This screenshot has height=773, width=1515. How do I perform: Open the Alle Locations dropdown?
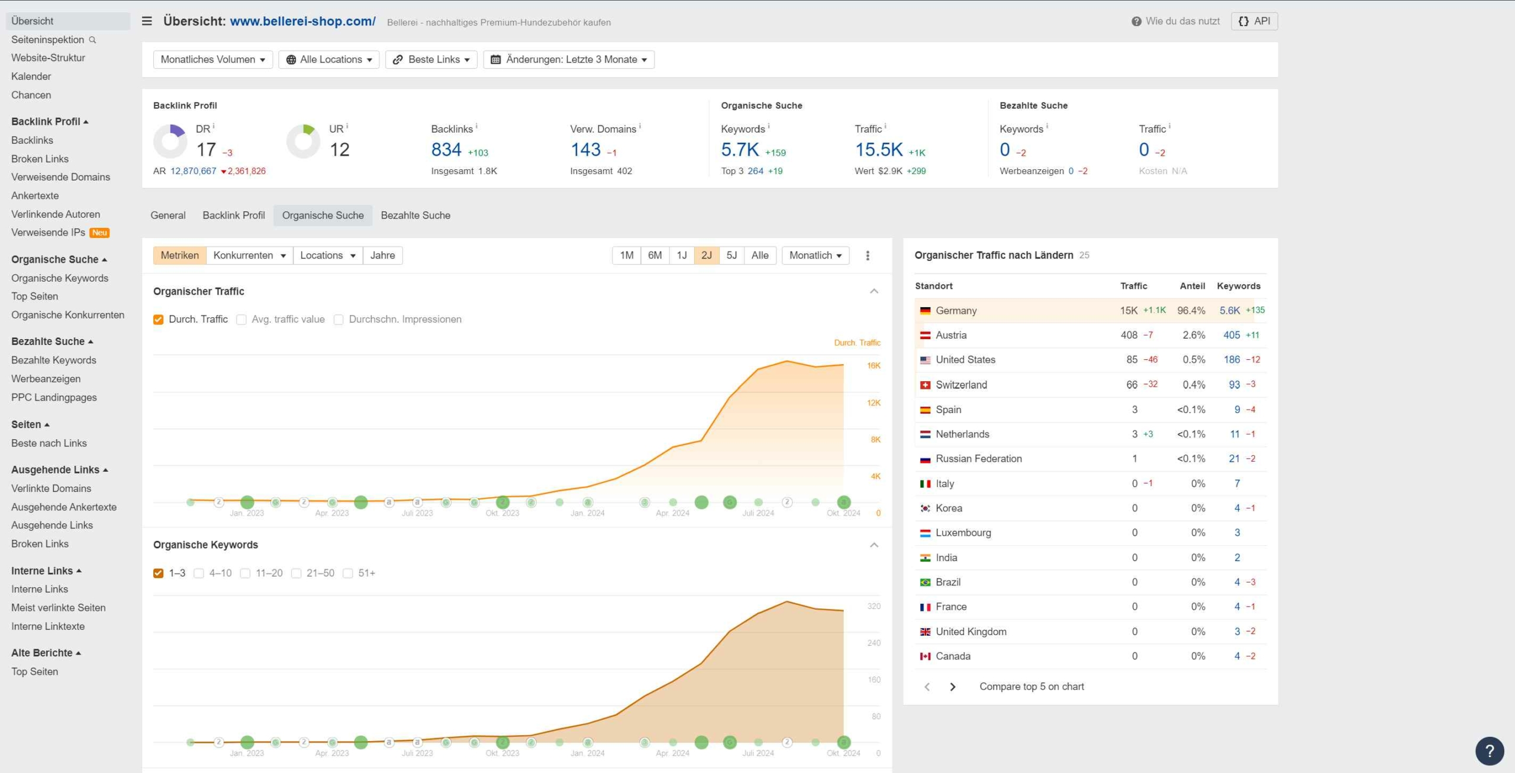329,60
